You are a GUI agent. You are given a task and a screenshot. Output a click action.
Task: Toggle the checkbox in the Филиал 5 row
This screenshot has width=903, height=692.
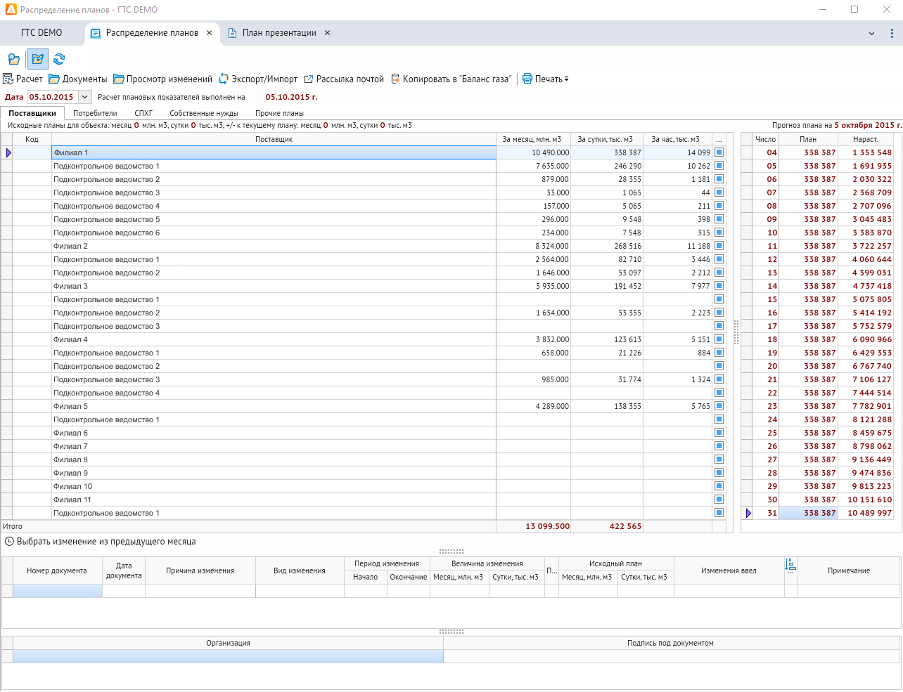719,406
